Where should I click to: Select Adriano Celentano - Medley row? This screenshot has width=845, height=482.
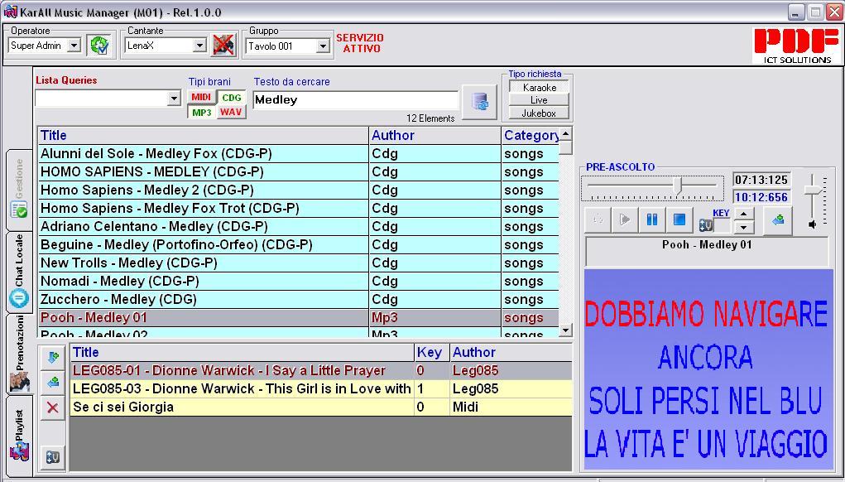click(298, 226)
